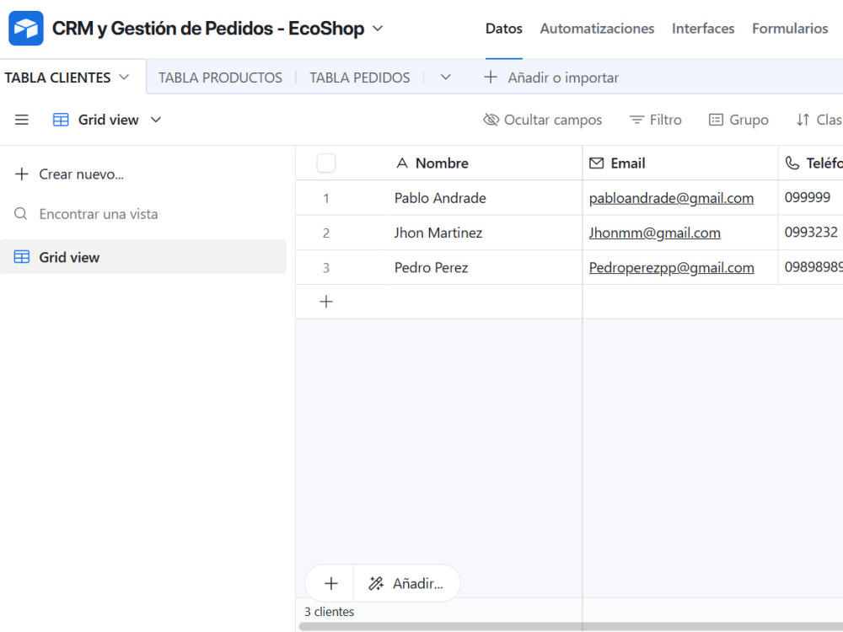
Task: Toggle the views sidebar hamburger icon
Action: (22, 120)
